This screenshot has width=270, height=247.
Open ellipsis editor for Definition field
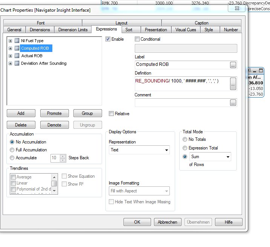click(x=233, y=84)
